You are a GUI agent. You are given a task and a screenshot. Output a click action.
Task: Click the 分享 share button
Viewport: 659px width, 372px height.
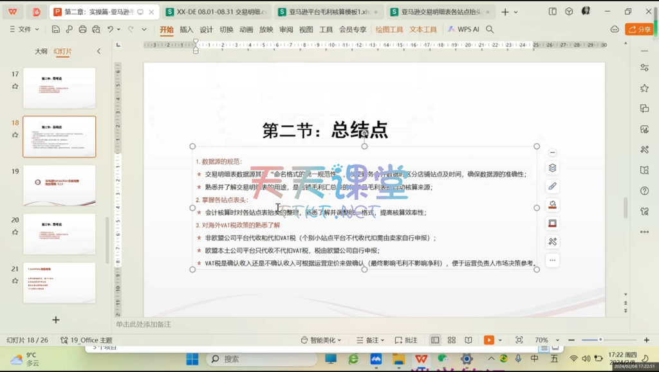pyautogui.click(x=638, y=30)
